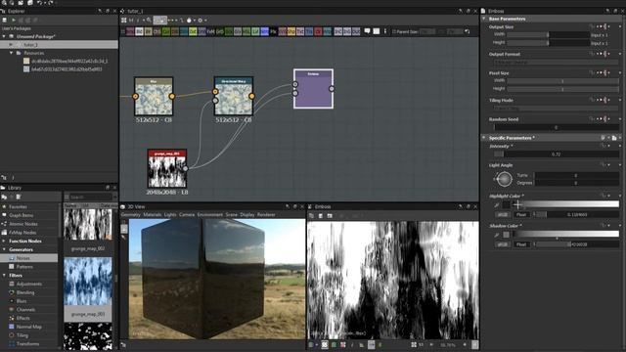Open Atomic Nodes in the Library
The image size is (626, 352).
(23, 224)
